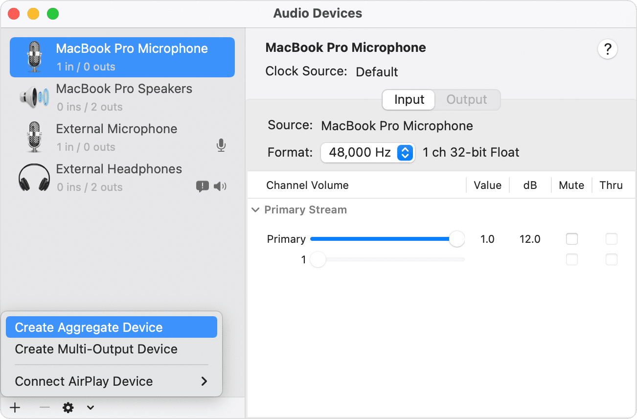The image size is (637, 419).
Task: Select the MacBook Pro Speakers icon
Action: 34,97
